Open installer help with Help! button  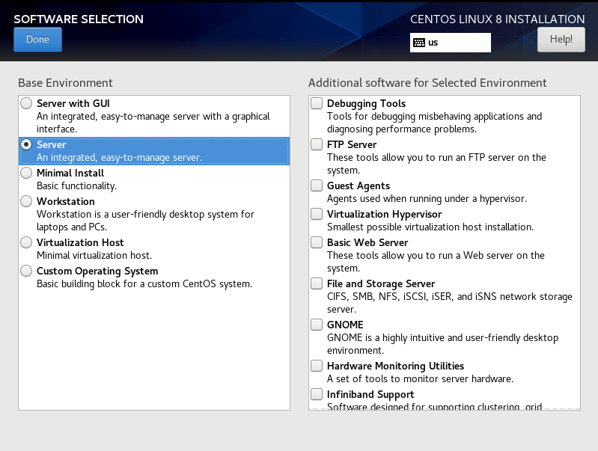tap(561, 40)
